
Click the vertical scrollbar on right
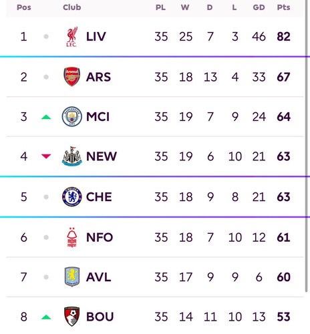(x=307, y=145)
